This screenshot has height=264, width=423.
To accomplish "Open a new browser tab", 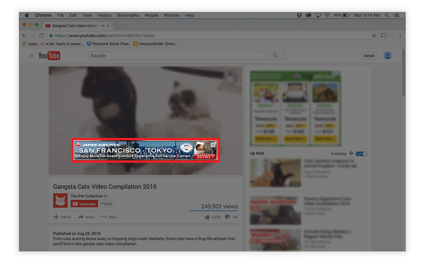I will [x=118, y=26].
